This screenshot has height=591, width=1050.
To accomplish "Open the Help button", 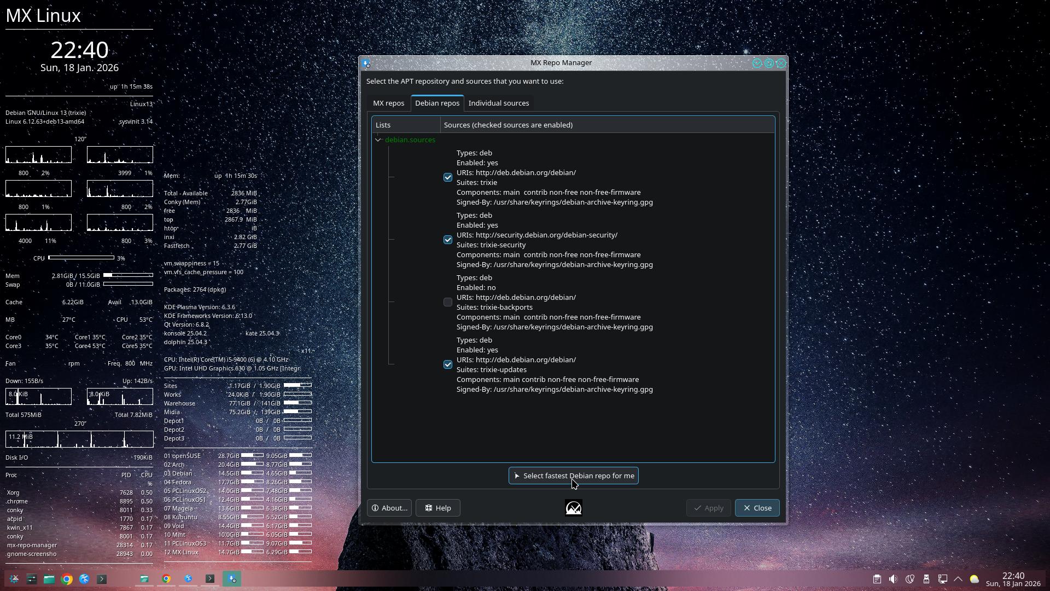I will tap(437, 508).
